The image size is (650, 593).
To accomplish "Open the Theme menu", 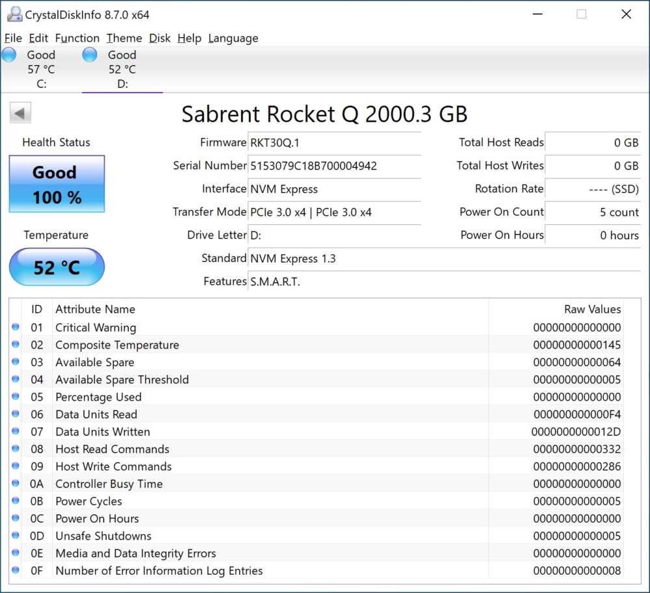I will click(124, 38).
